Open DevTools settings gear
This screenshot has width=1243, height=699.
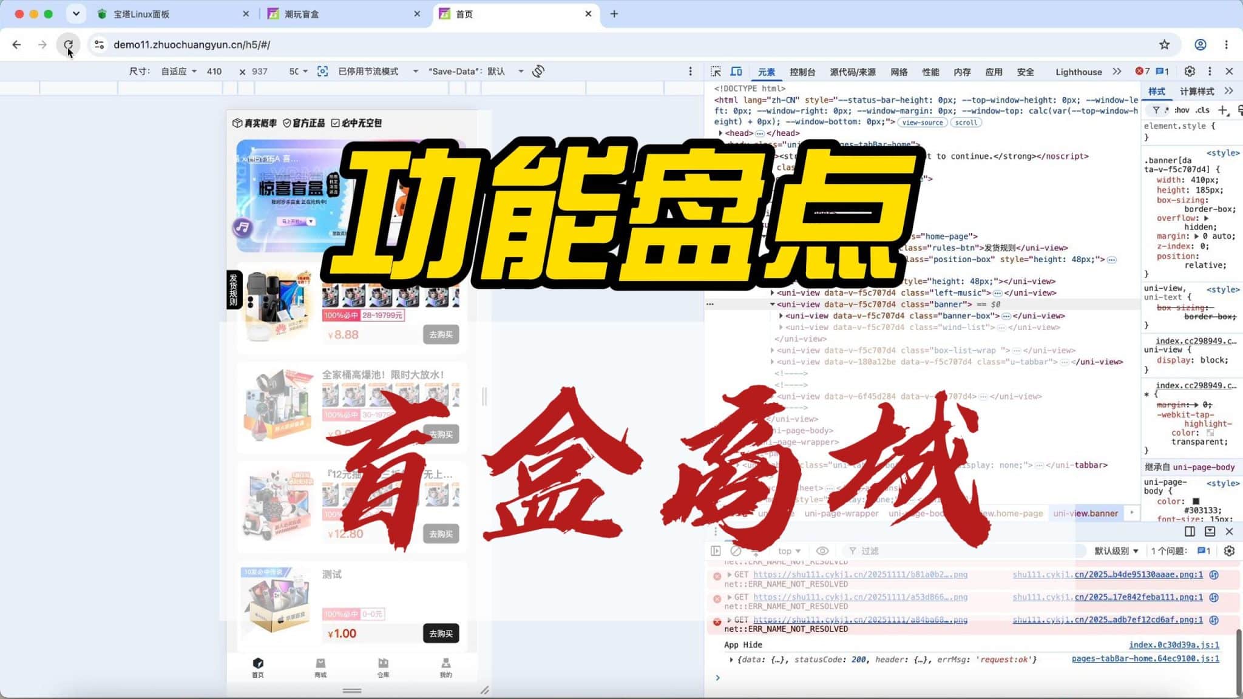point(1190,72)
